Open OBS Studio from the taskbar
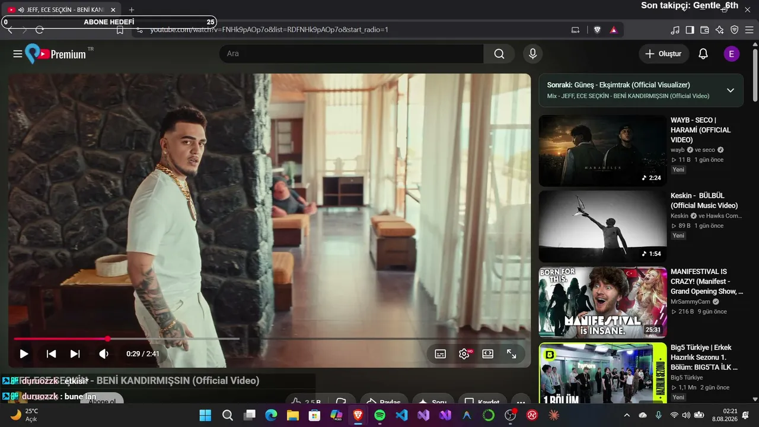The width and height of the screenshot is (759, 427). [511, 415]
